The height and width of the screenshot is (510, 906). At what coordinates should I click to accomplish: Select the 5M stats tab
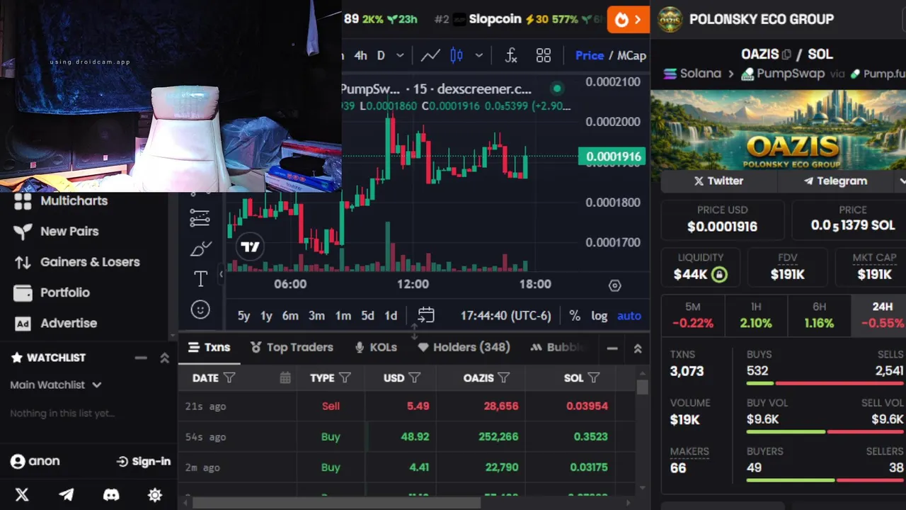coord(693,314)
